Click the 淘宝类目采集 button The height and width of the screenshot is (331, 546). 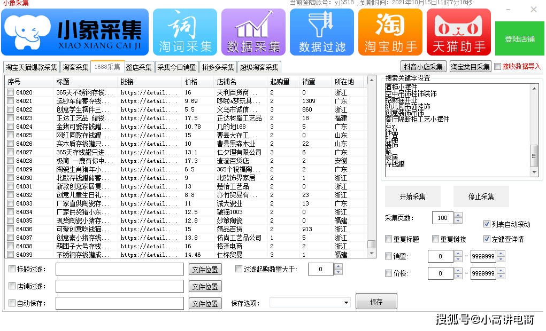coord(471,66)
